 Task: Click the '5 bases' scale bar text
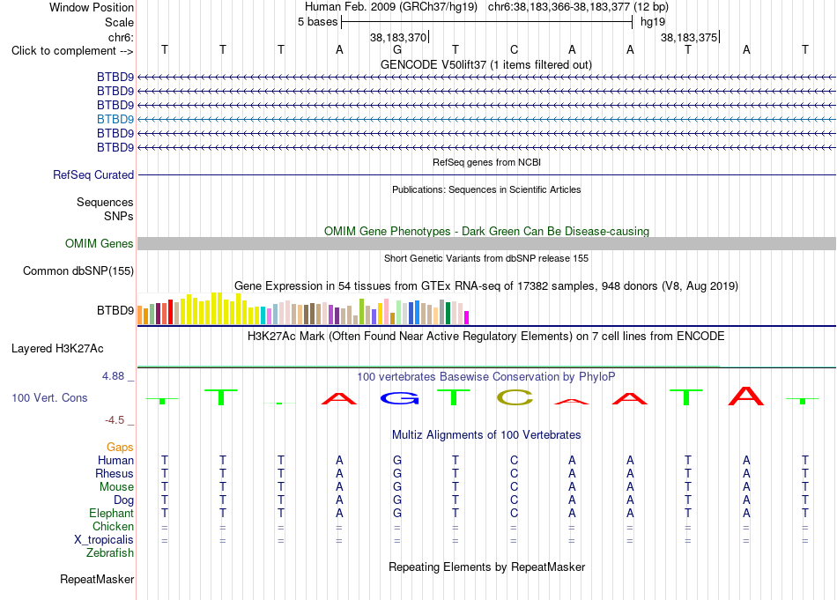coord(317,22)
